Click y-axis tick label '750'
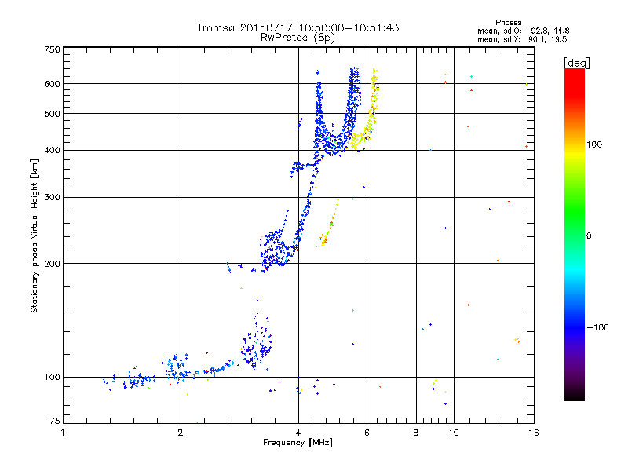628x471 pixels. (52, 49)
